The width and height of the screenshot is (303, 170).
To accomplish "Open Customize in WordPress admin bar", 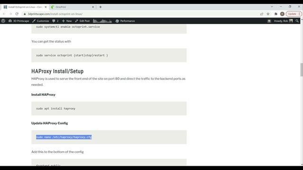I will pos(41,21).
